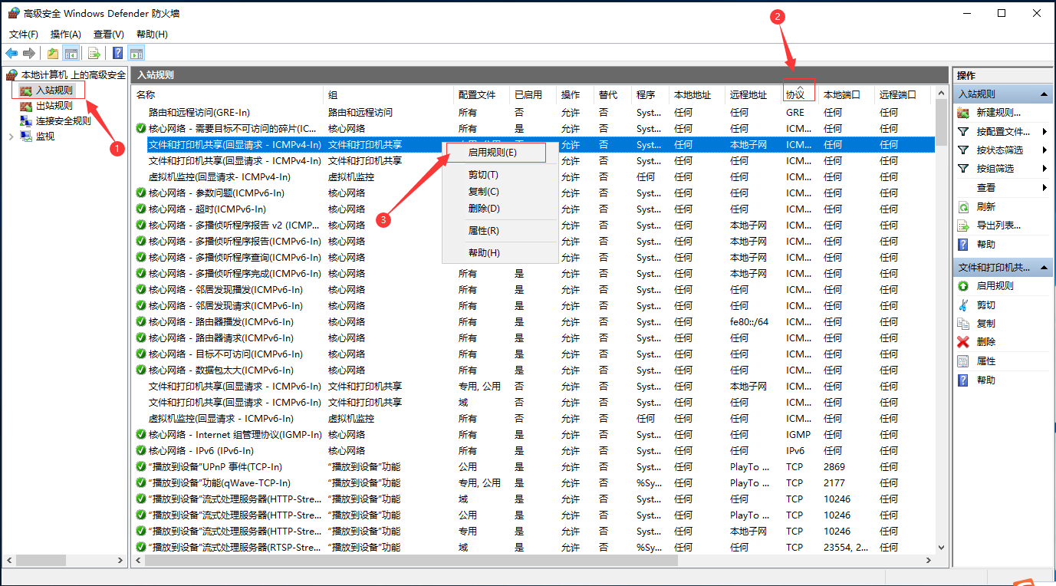Select the 虚拟机监控(回显请求 - ICMPv6-In) rule row

pyautogui.click(x=534, y=419)
